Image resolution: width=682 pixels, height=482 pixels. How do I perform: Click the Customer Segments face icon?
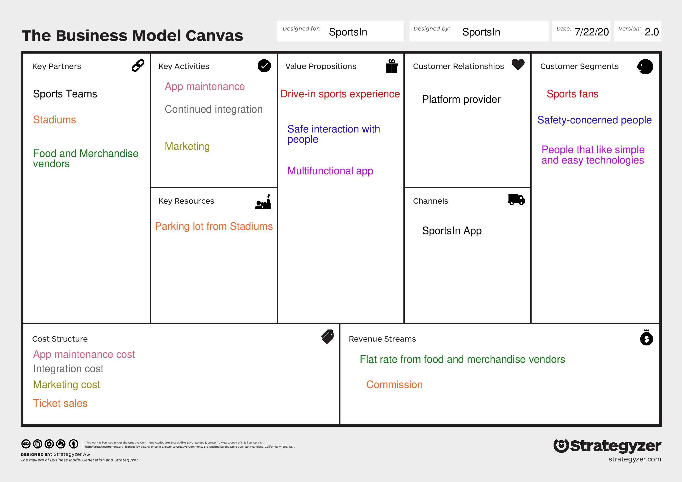tap(645, 67)
